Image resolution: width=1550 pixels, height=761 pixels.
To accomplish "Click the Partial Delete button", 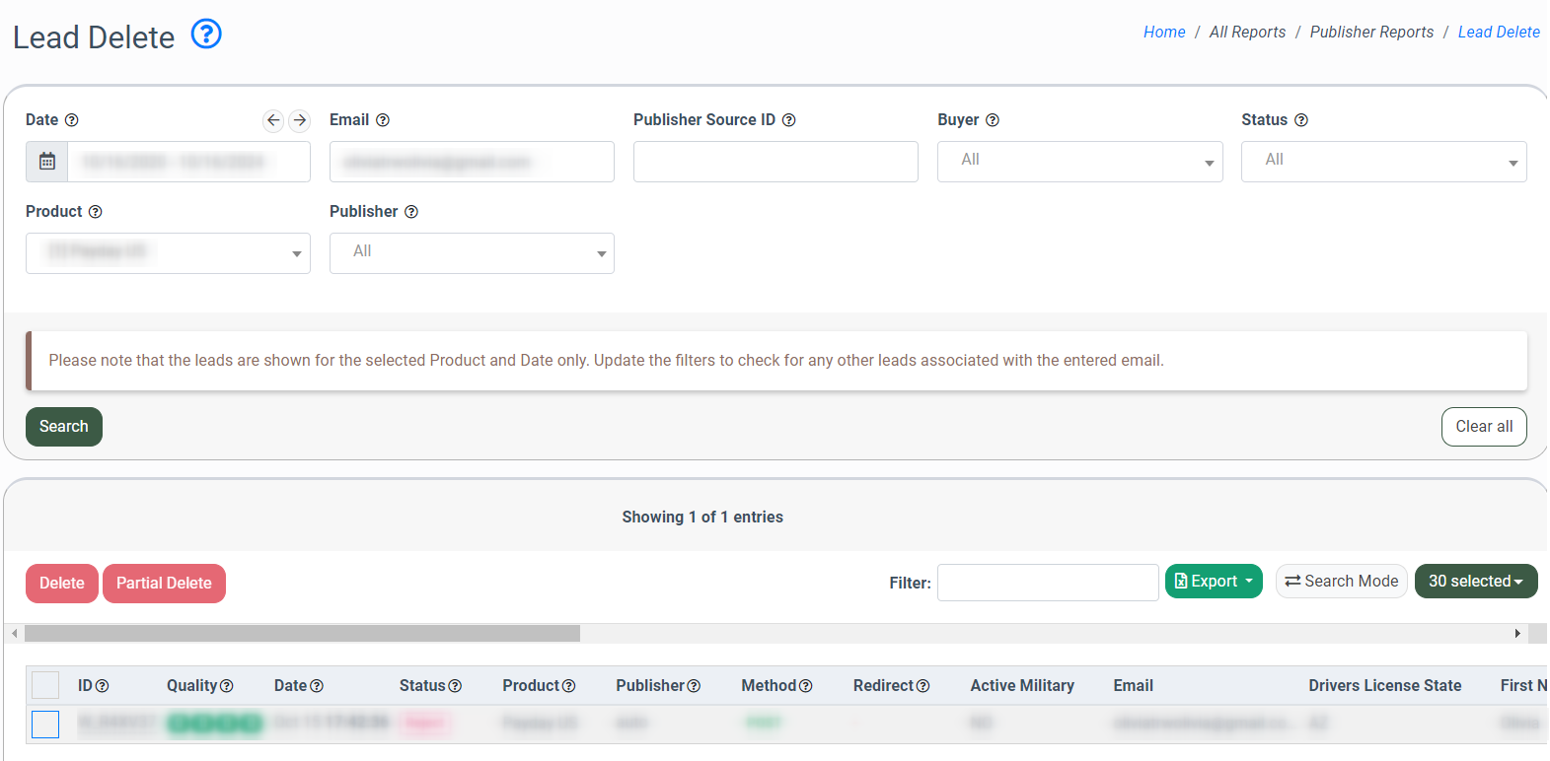I will point(164,584).
